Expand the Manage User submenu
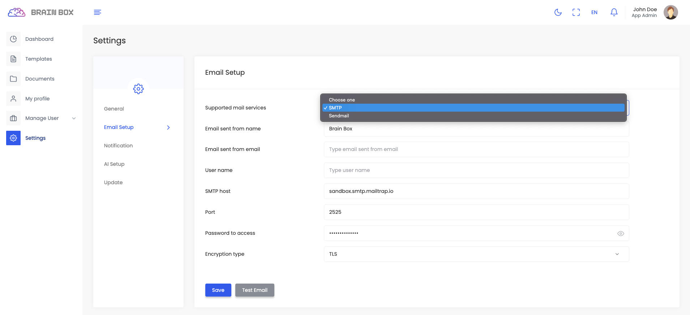This screenshot has width=690, height=315. tap(74, 118)
